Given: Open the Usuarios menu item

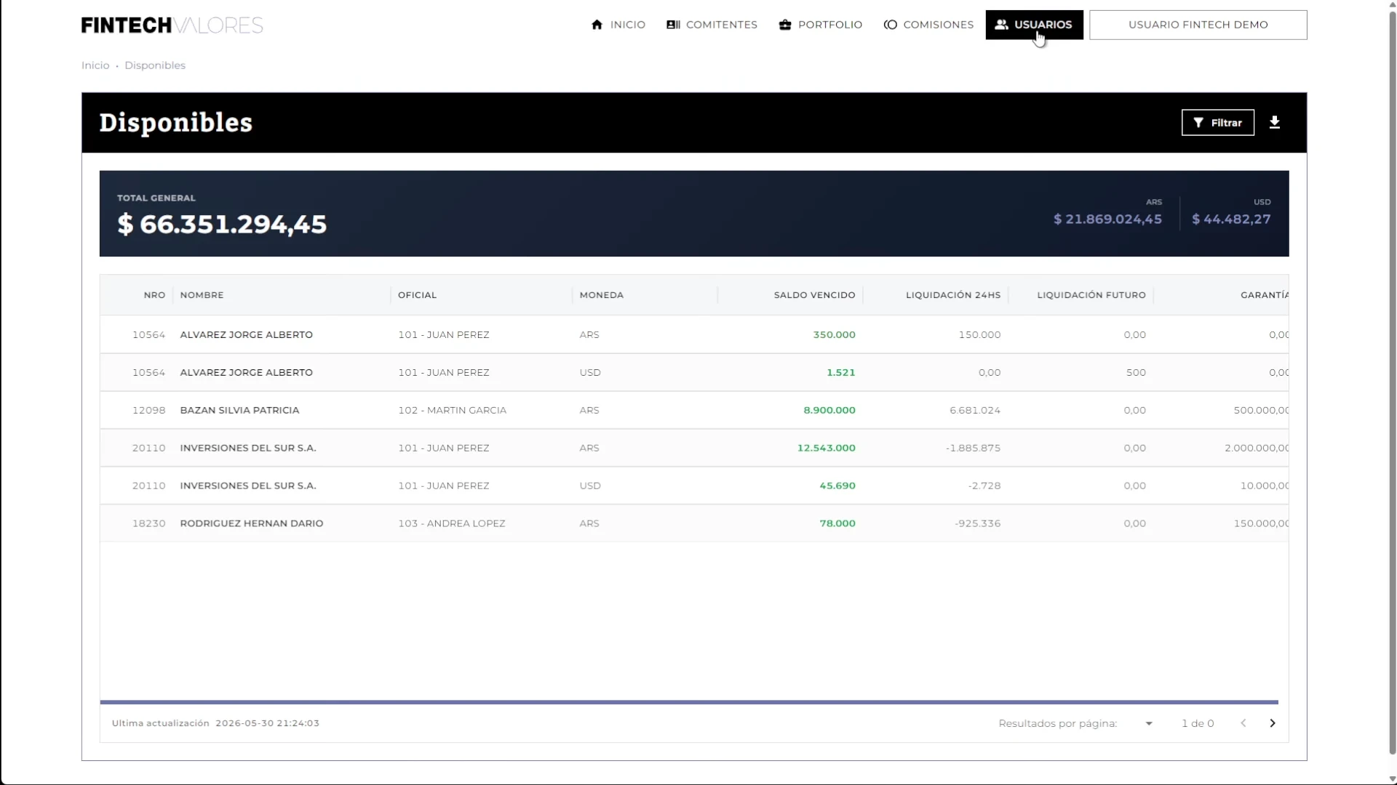Looking at the screenshot, I should pos(1034,25).
